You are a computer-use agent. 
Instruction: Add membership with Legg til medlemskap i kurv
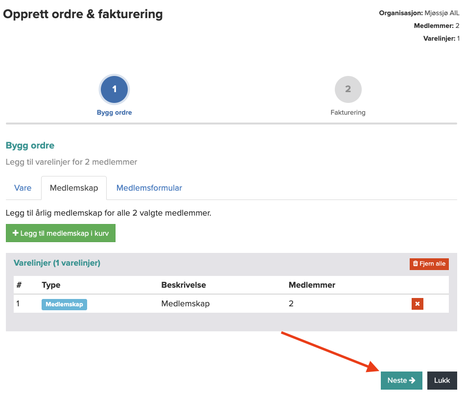coord(61,233)
